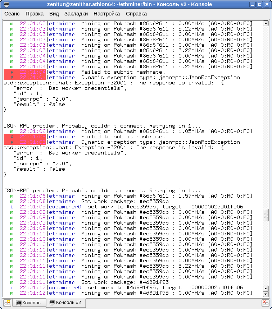Switch to the Консоль tab
The image size is (272, 309).
pyautogui.click(x=30, y=303)
